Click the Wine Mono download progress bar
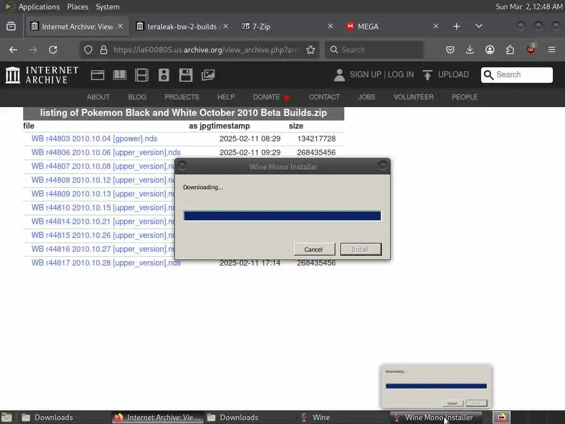 [282, 216]
